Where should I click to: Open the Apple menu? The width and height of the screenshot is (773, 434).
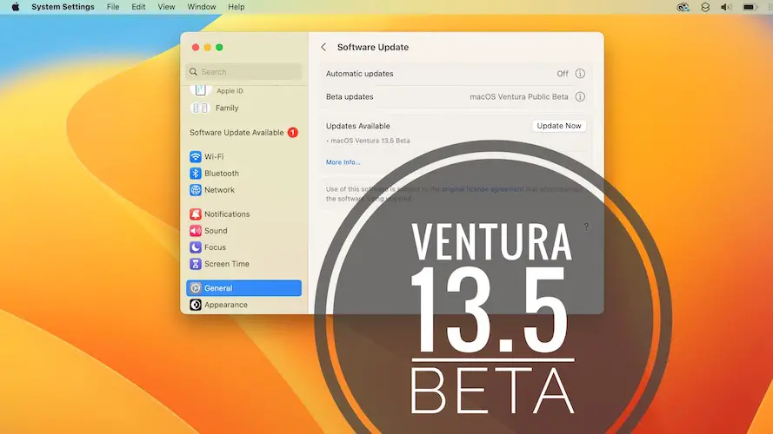click(15, 7)
